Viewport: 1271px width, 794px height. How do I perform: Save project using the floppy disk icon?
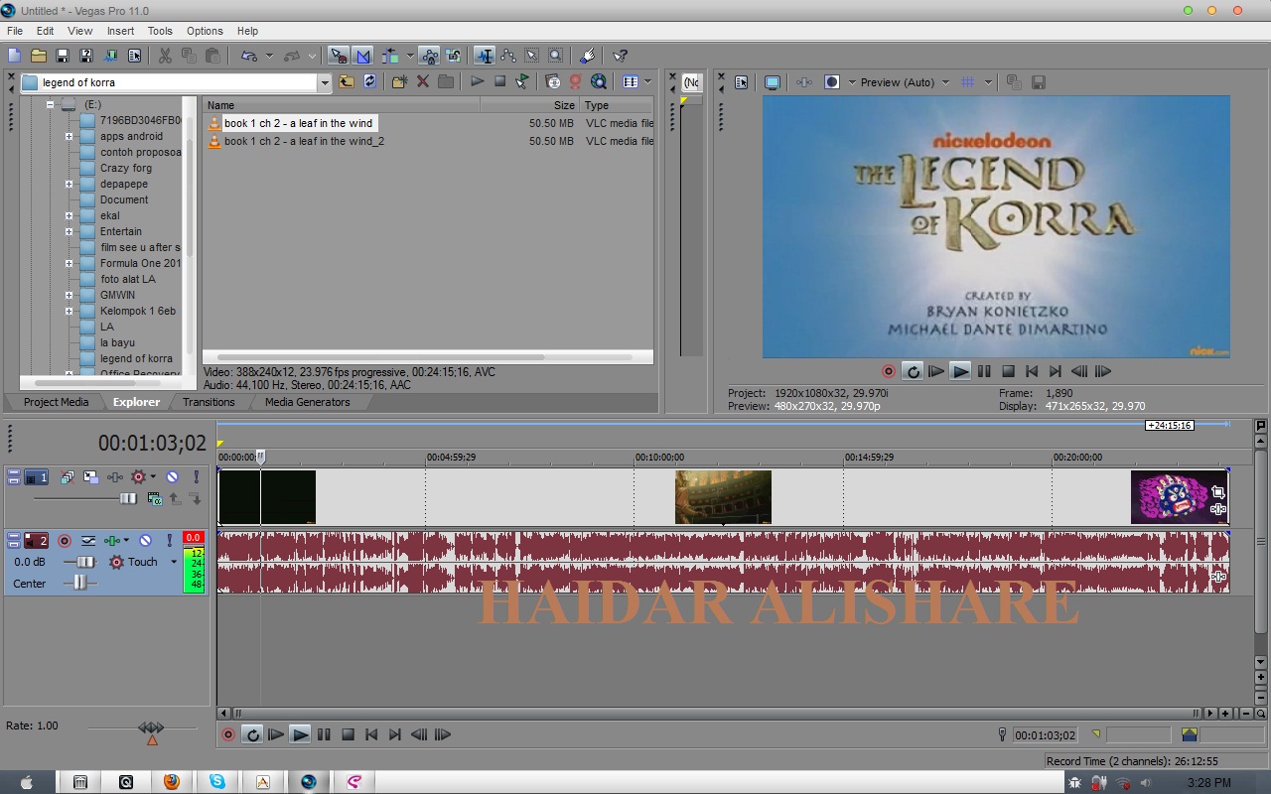[62, 56]
